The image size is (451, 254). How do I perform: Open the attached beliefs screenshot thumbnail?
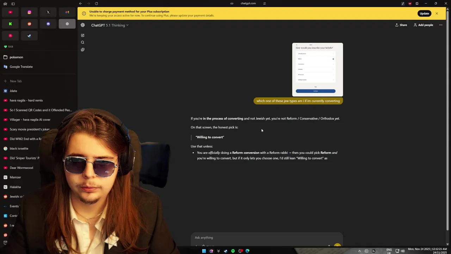tap(317, 69)
